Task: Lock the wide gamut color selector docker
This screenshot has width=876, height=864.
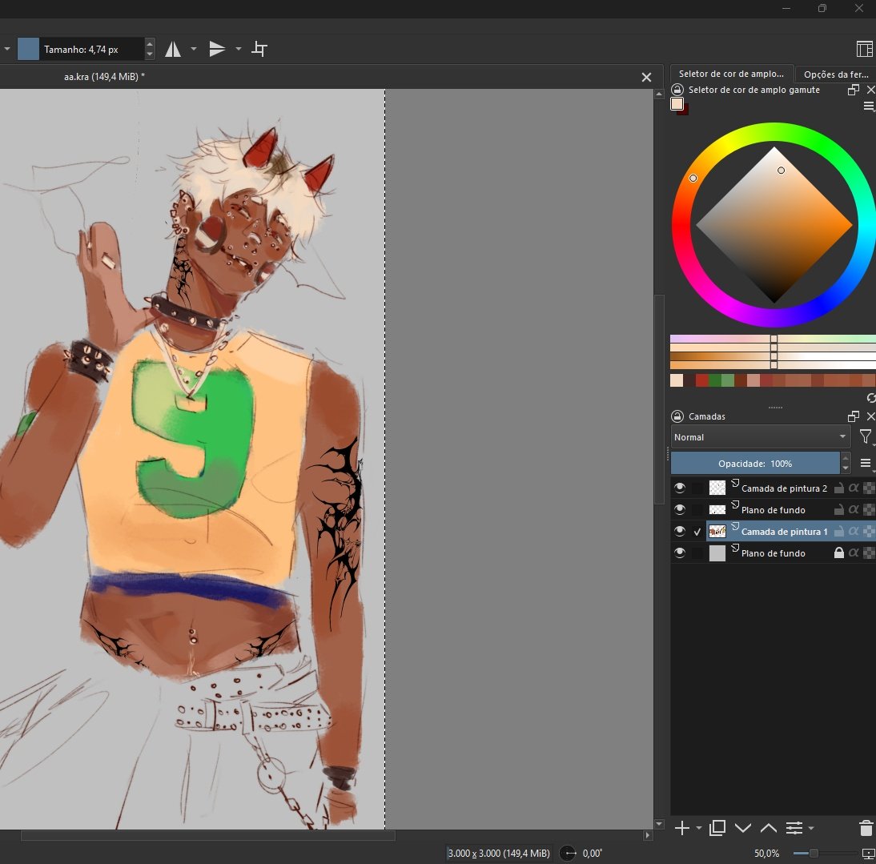Action: tap(677, 90)
